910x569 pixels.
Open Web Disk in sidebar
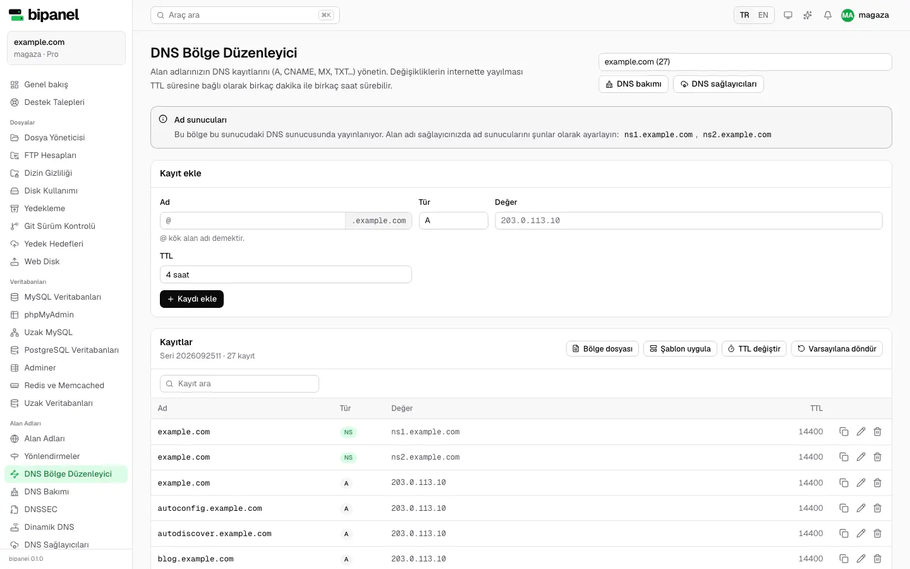(66, 262)
